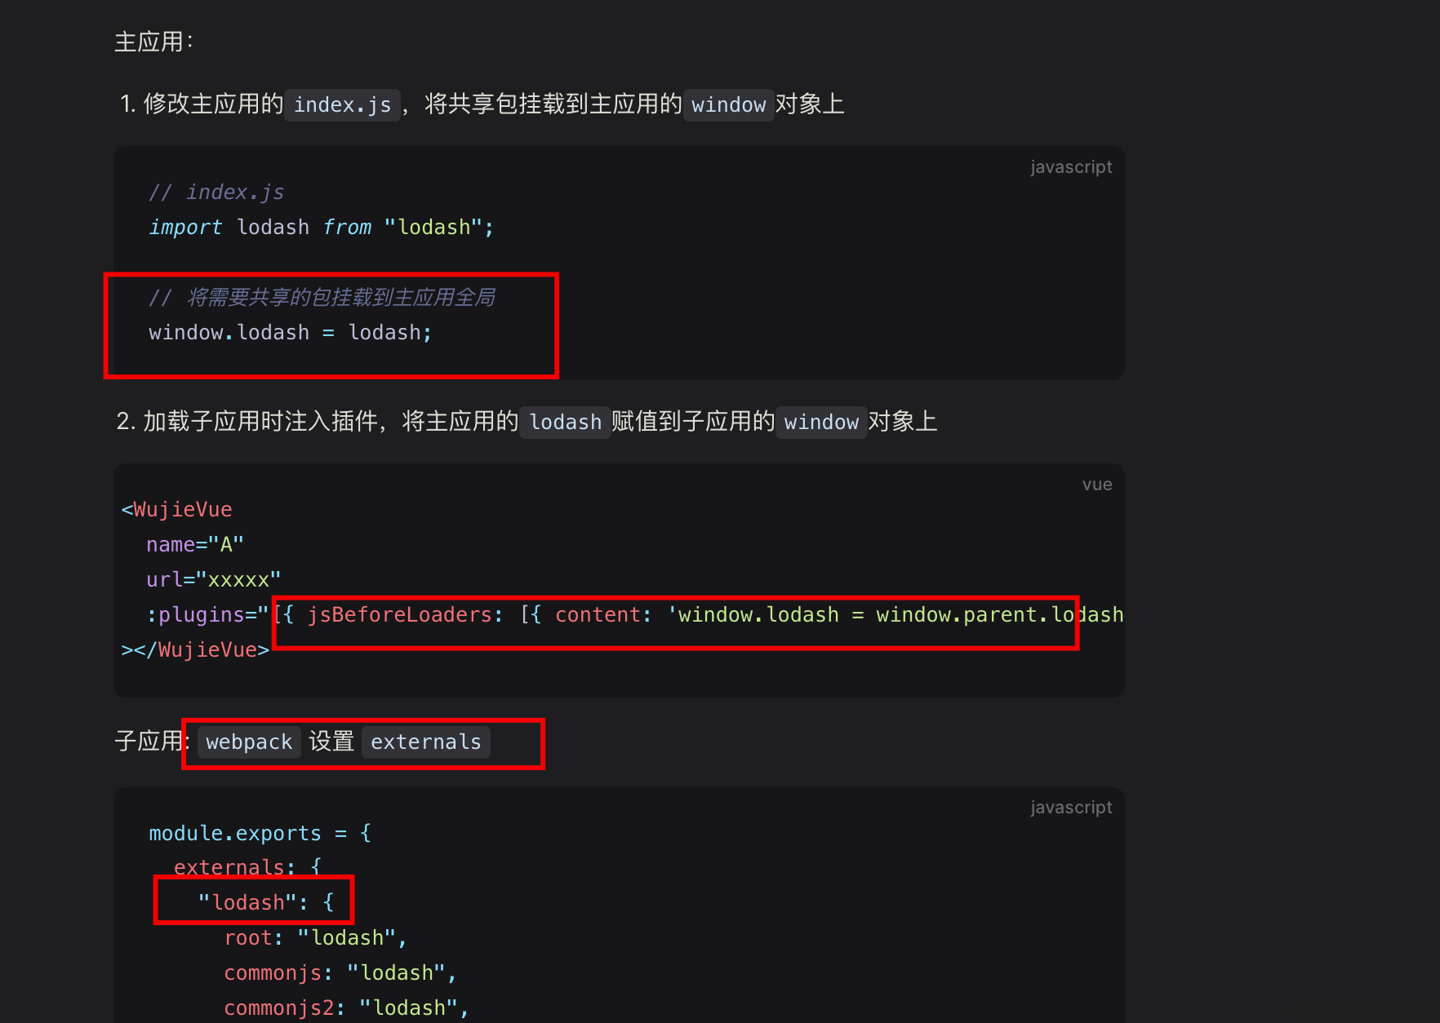Screen dimensions: 1440x1023
Task: Click the key '"lodash": {' in externals
Action: (x=266, y=903)
